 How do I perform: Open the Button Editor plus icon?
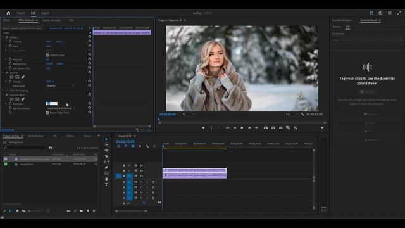click(322, 128)
